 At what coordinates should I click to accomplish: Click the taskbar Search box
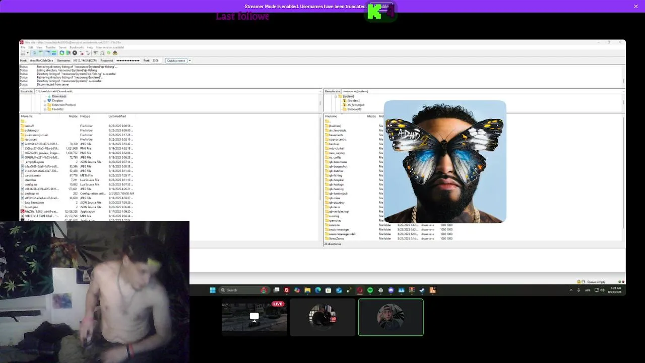click(x=244, y=290)
